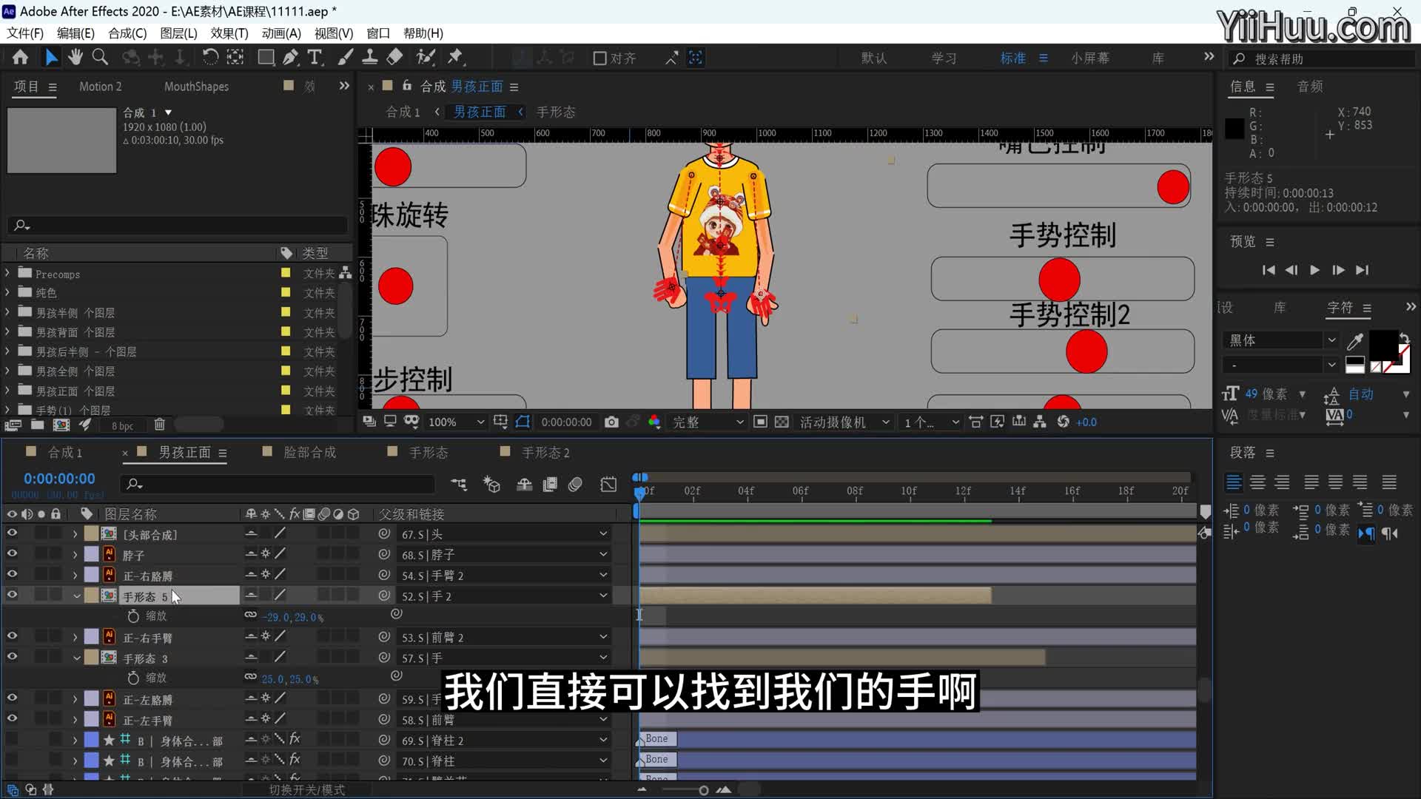Hide the 手形态 5 layer
Viewport: 1421px width, 799px height.
tap(12, 595)
